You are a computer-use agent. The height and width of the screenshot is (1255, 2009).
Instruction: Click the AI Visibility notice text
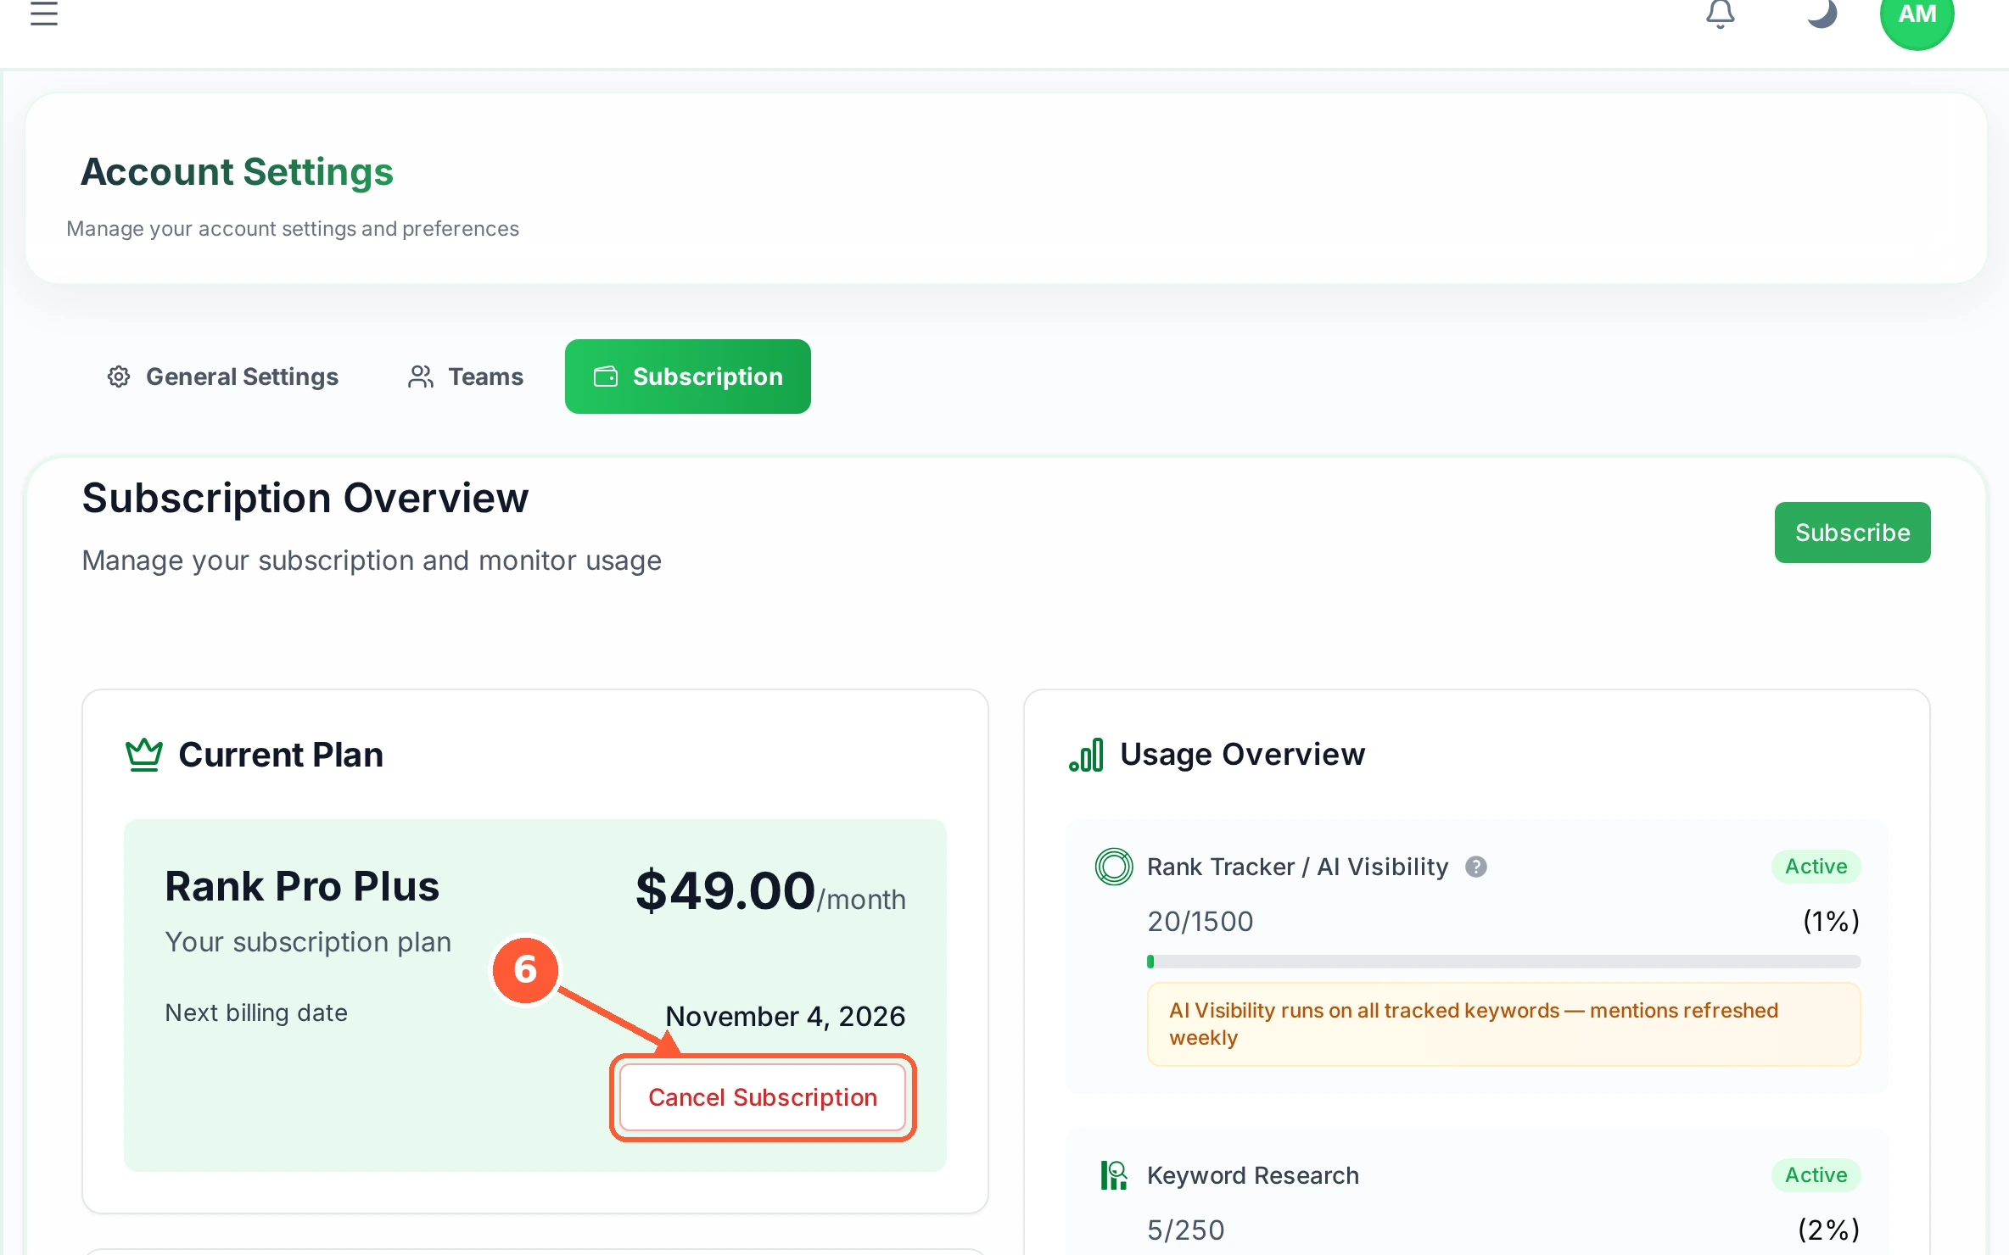1474,1024
